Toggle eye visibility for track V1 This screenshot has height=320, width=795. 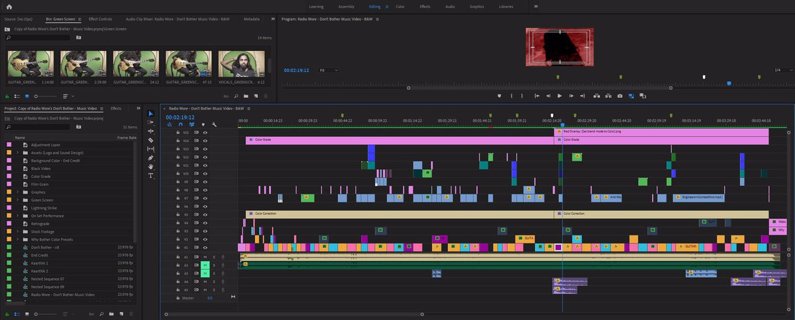coord(205,247)
